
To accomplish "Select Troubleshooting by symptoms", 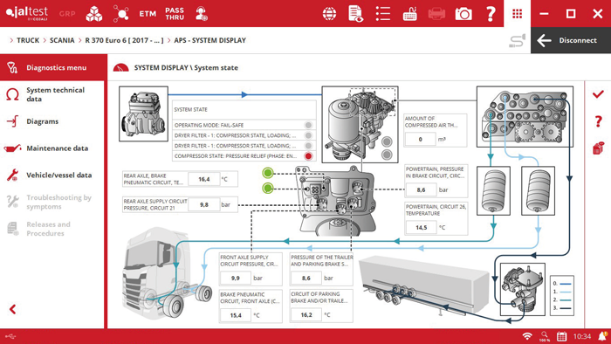I will click(52, 202).
